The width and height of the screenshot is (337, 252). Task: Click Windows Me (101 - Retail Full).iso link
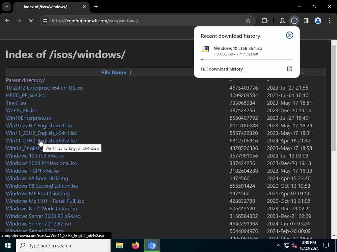click(45, 201)
